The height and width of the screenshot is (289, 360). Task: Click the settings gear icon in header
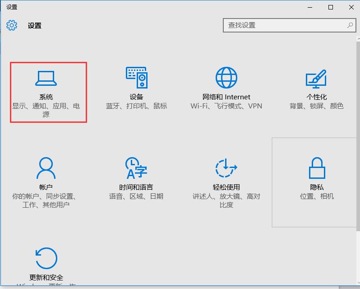click(x=12, y=25)
